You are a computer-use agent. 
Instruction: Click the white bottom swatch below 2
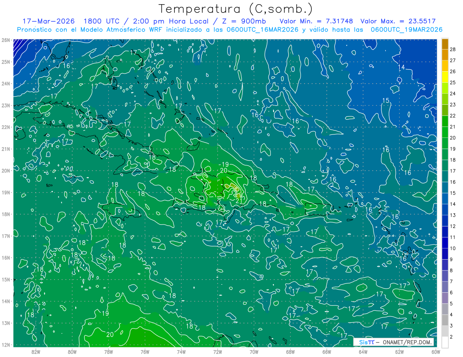[x=445, y=342]
